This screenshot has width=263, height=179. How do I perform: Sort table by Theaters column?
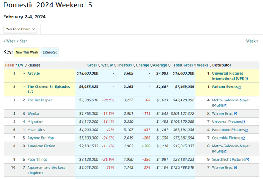pyautogui.click(x=126, y=65)
